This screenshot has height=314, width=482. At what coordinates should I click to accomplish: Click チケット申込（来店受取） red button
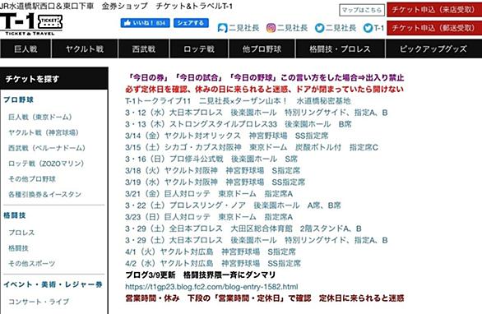point(434,10)
